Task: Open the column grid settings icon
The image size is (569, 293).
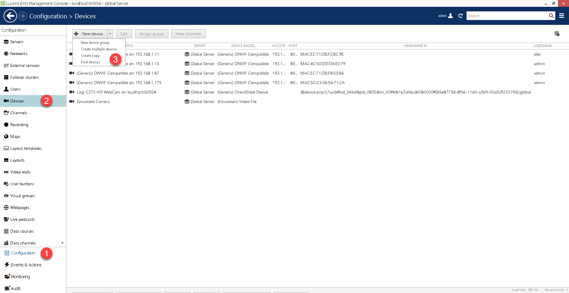Action: (557, 34)
